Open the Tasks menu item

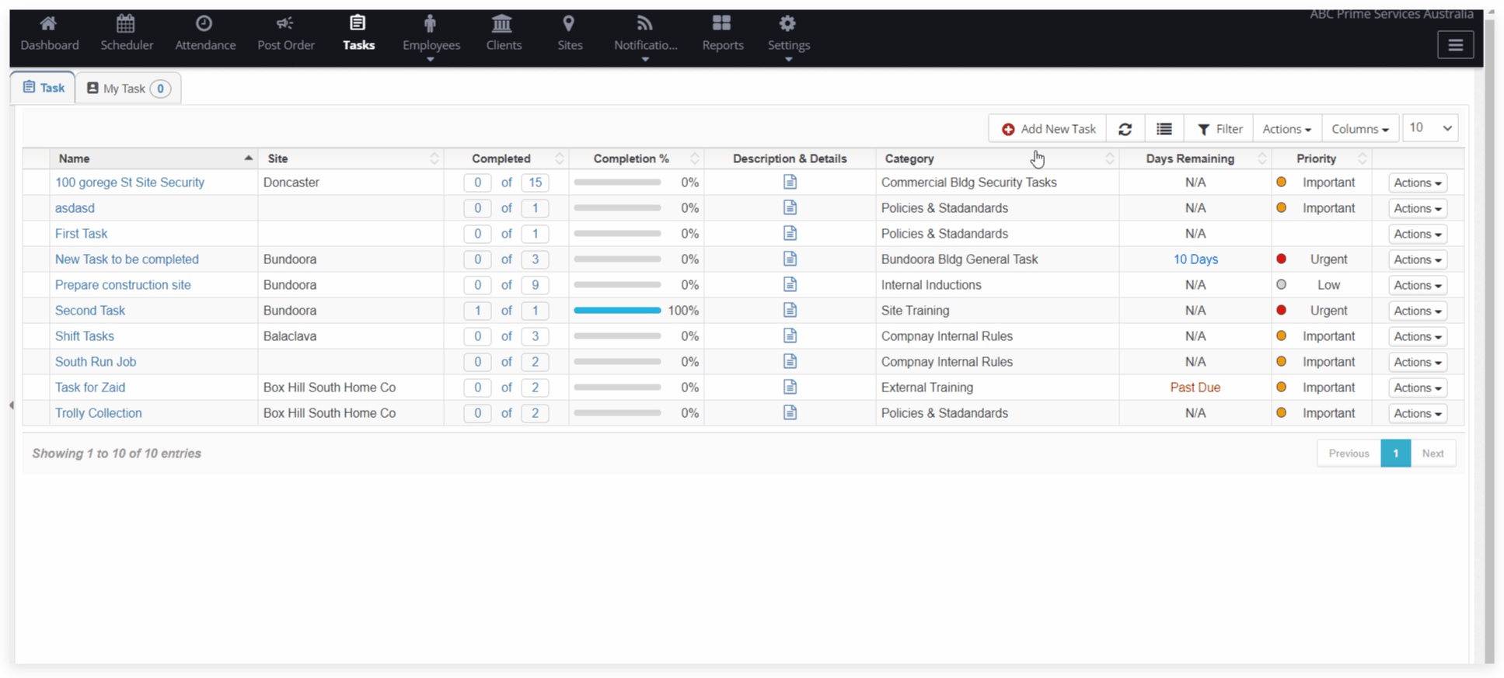(358, 34)
